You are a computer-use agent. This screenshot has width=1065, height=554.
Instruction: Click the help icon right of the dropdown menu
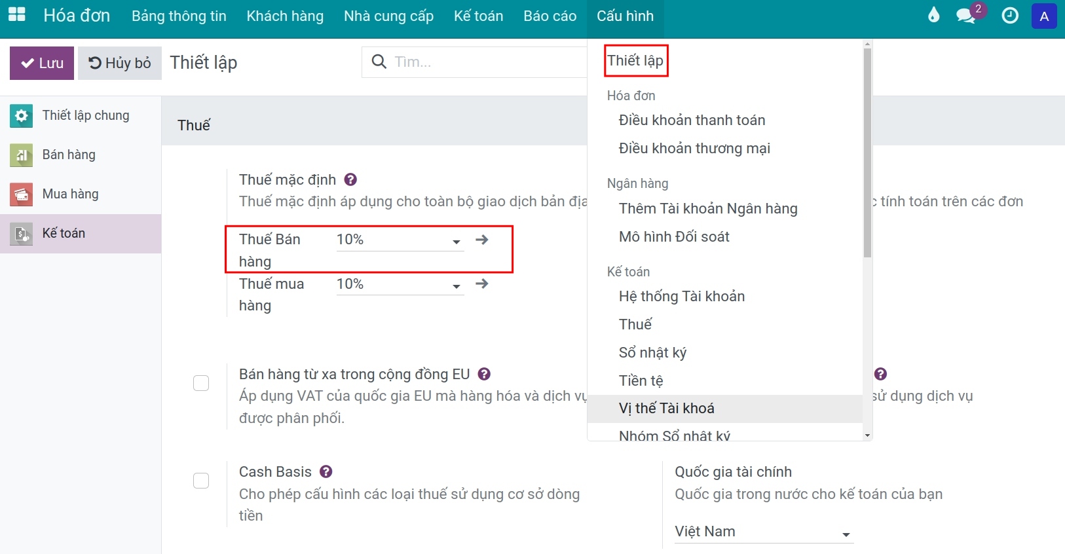[x=880, y=374]
